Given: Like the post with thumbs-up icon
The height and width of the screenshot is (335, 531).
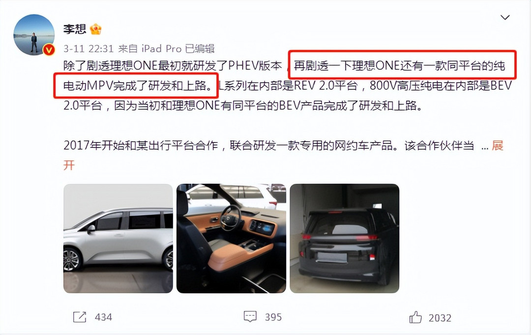Looking at the screenshot, I should (x=415, y=317).
